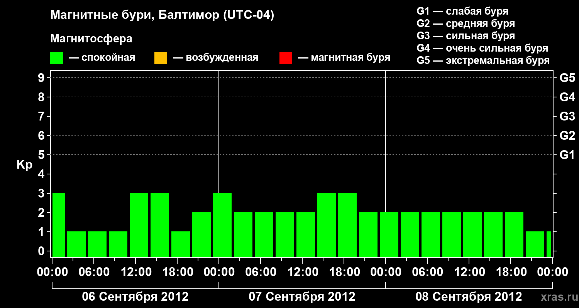Click the Kp 1 bar after 20:00 on 08 Сентября

point(535,244)
